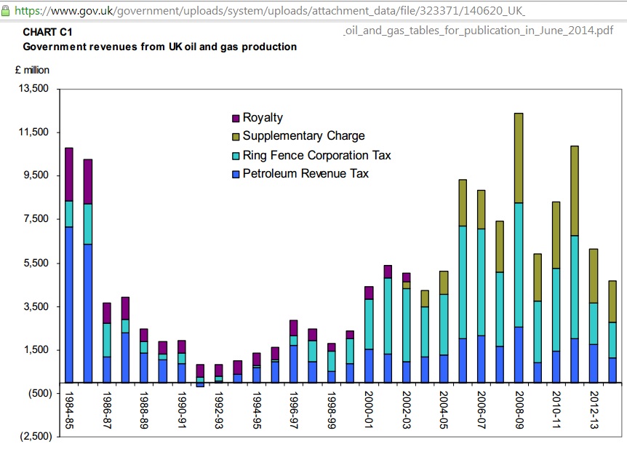This screenshot has height=452, width=627.
Task: Click the 1984-85 Royalty purple bar segment
Action: [x=69, y=175]
